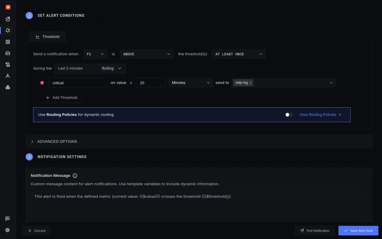
Task: Click the SET ALERT CONDITIONS heading
Action: click(x=61, y=15)
